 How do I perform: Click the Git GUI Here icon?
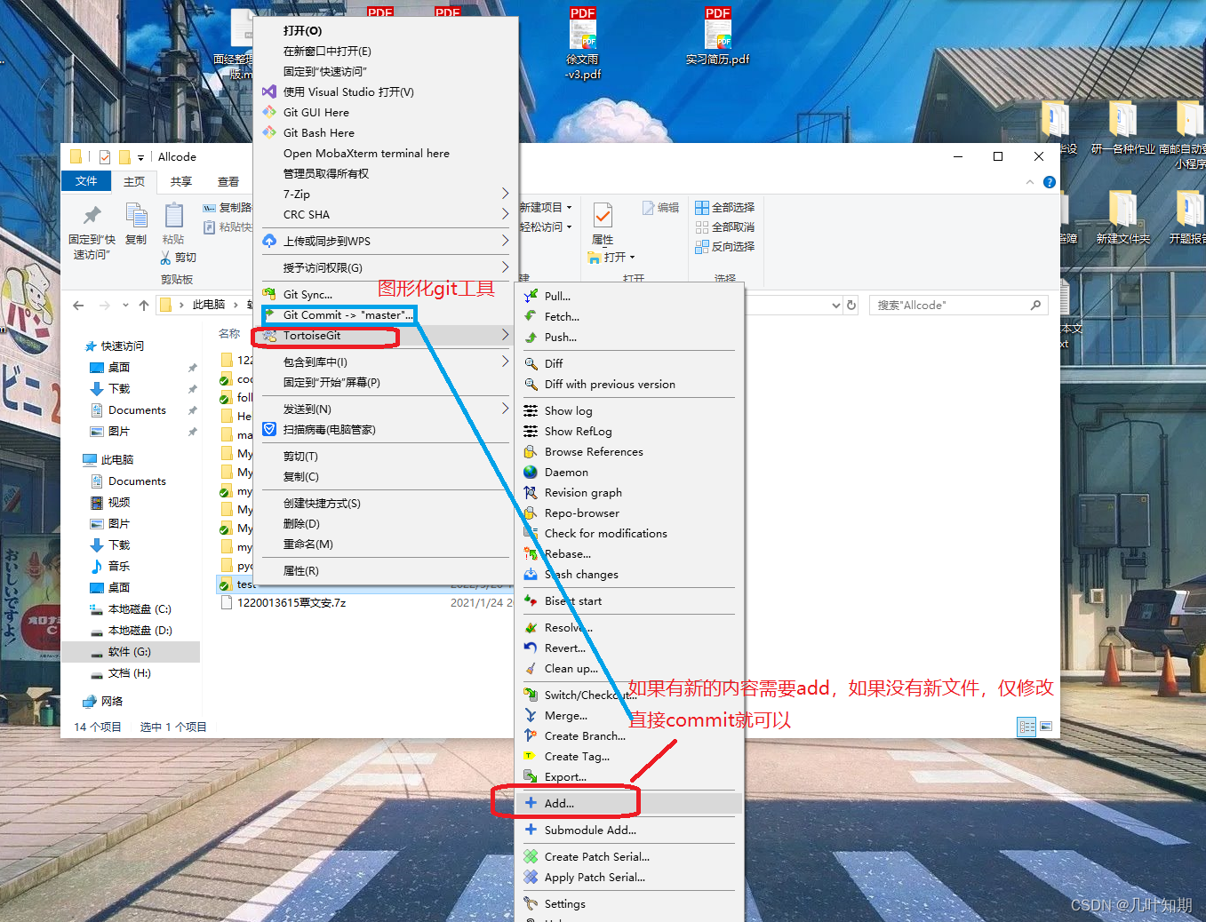pyautogui.click(x=269, y=112)
